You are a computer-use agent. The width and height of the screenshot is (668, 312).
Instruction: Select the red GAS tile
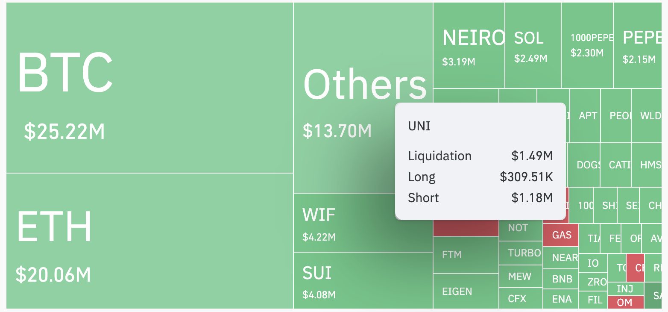point(561,235)
